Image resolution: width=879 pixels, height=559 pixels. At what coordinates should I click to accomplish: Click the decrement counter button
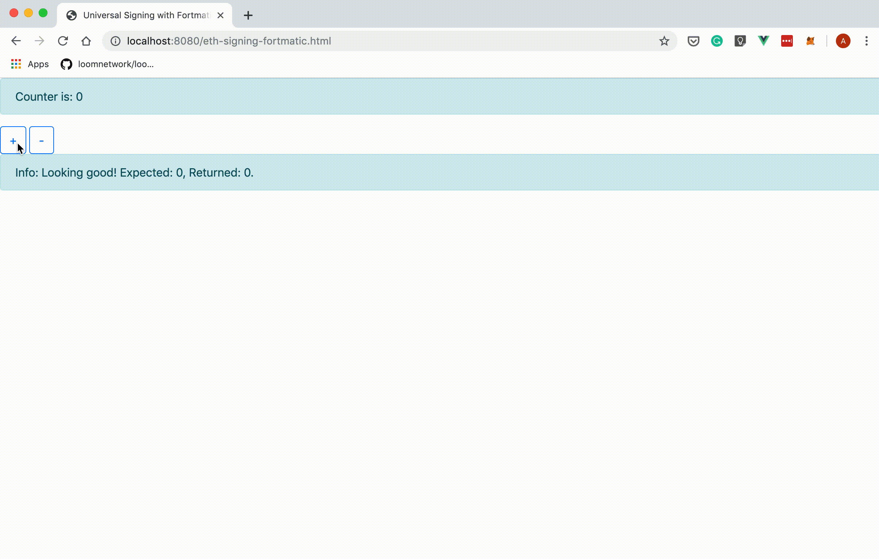[41, 140]
